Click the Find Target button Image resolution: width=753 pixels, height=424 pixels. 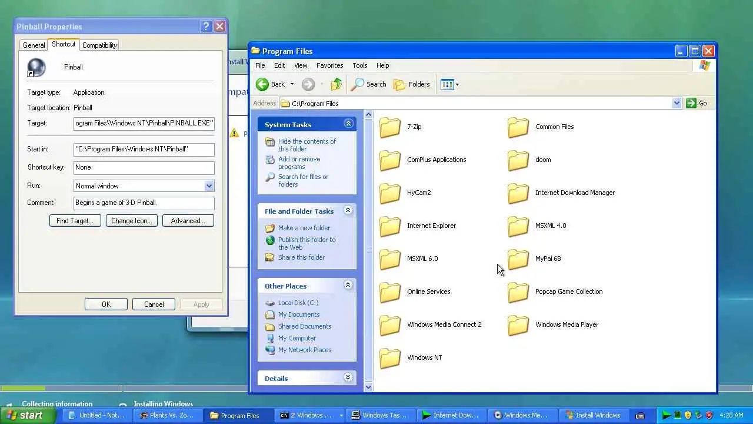tap(75, 221)
